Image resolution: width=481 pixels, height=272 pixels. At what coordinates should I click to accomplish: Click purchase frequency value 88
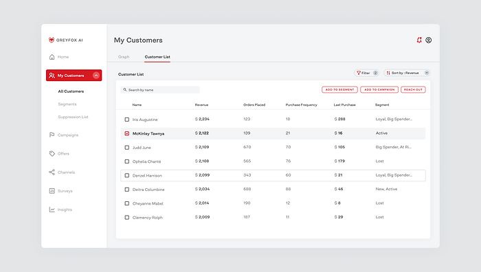coord(288,189)
